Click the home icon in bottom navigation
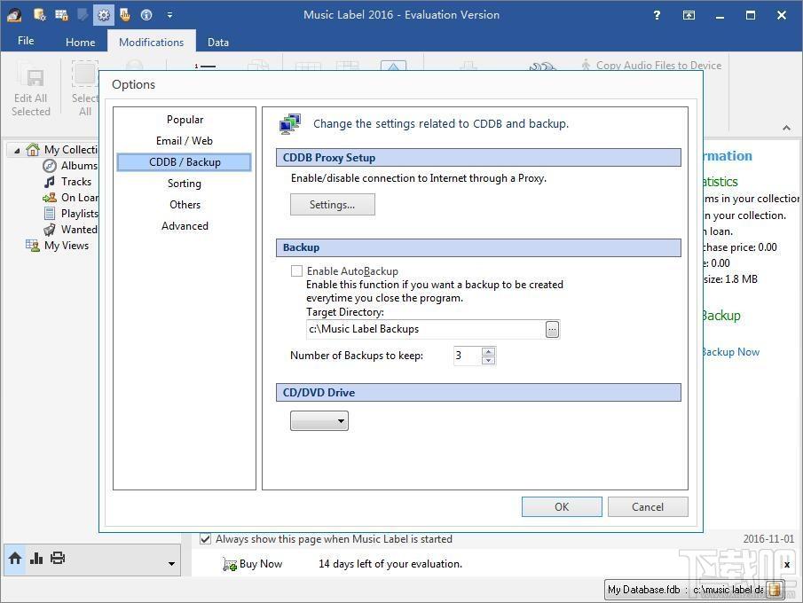Image resolution: width=803 pixels, height=603 pixels. click(15, 558)
